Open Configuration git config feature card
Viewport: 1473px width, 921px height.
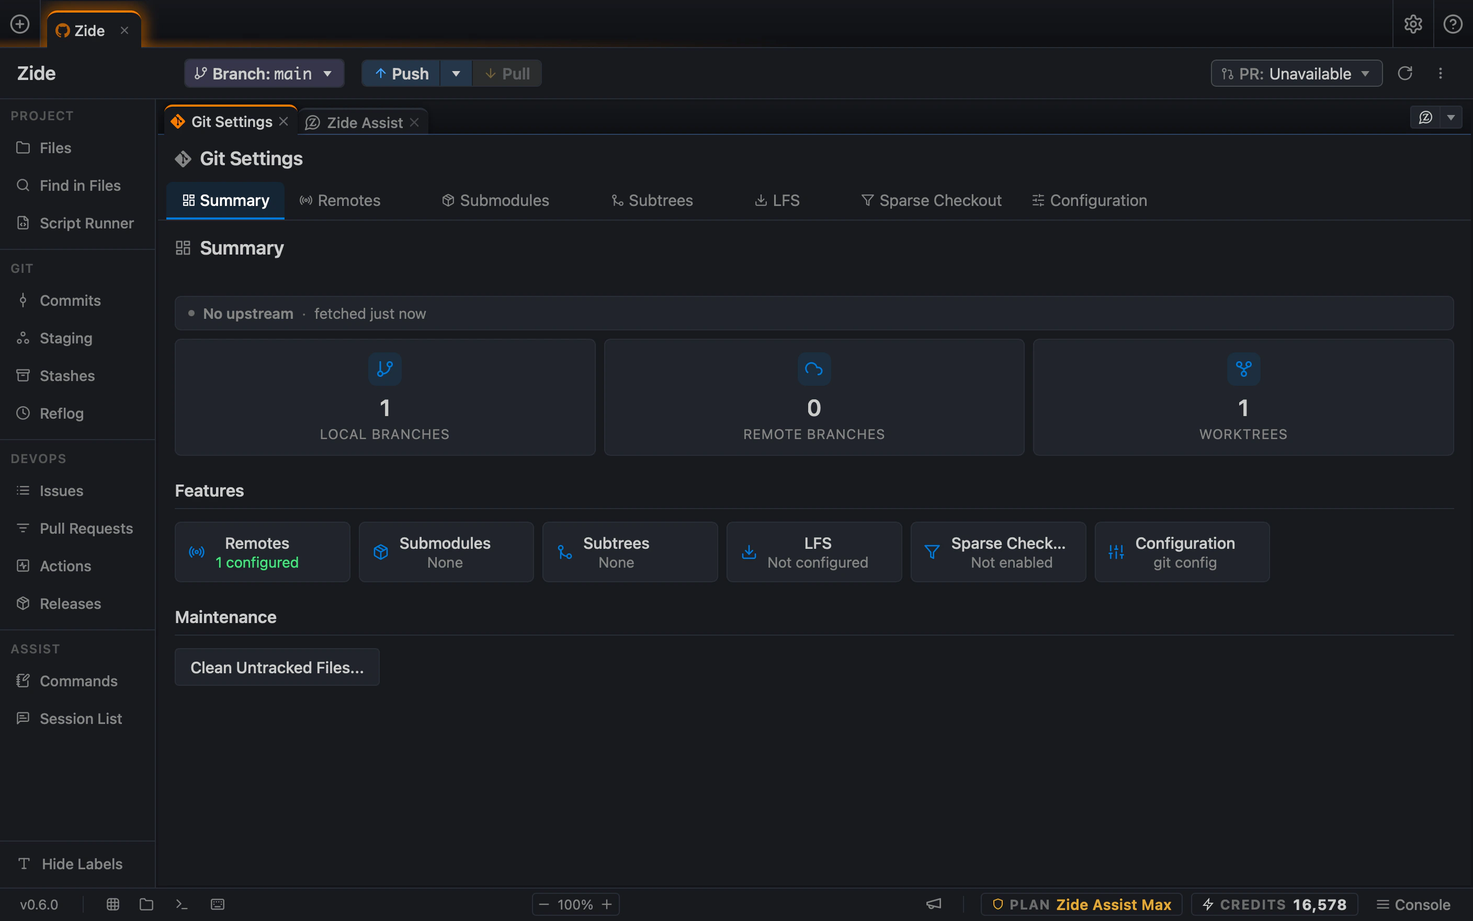[x=1182, y=552]
